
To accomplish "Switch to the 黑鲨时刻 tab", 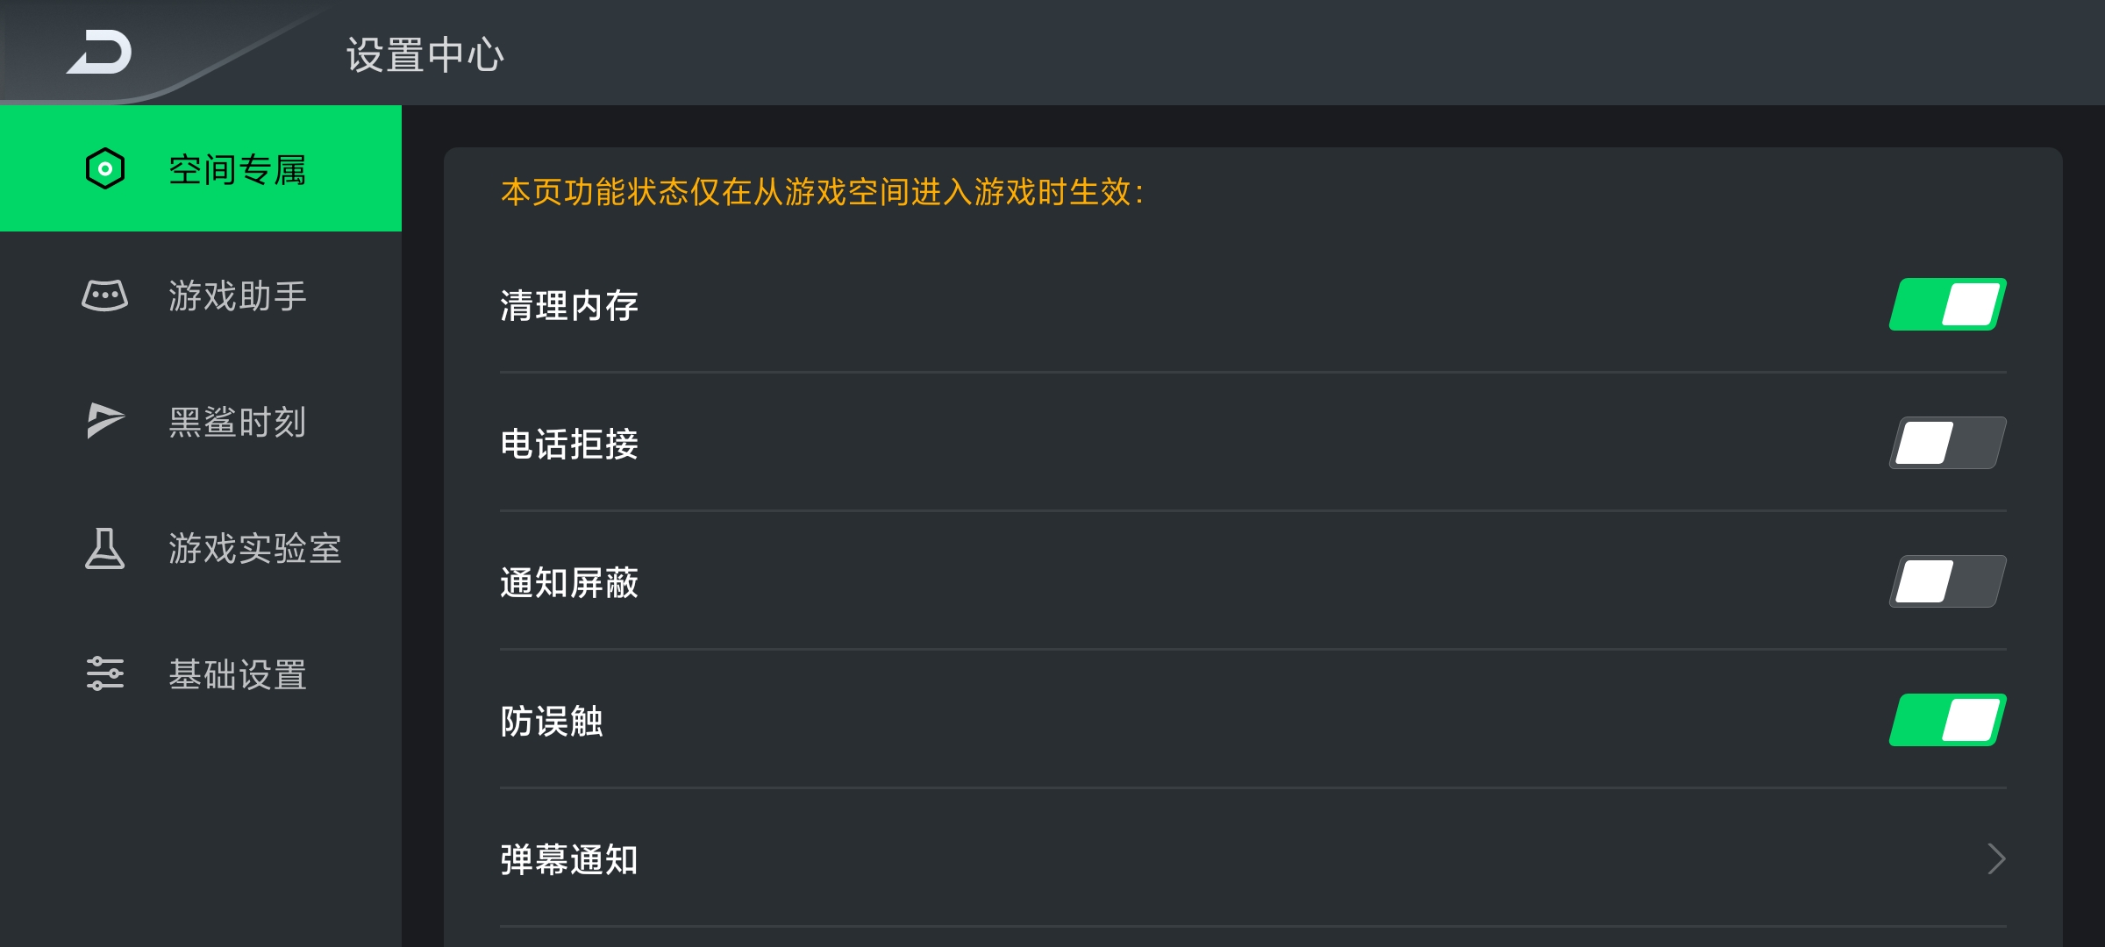I will point(201,422).
